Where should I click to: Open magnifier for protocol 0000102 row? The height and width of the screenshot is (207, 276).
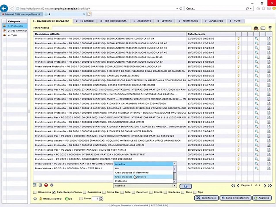(x=256, y=122)
